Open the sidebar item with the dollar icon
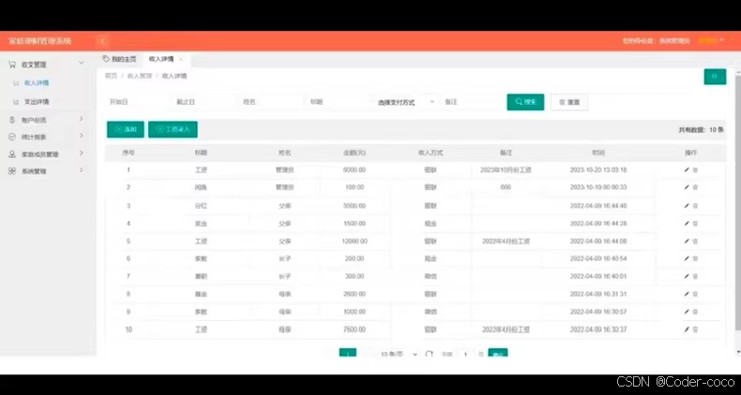The width and height of the screenshot is (741, 395). point(46,120)
